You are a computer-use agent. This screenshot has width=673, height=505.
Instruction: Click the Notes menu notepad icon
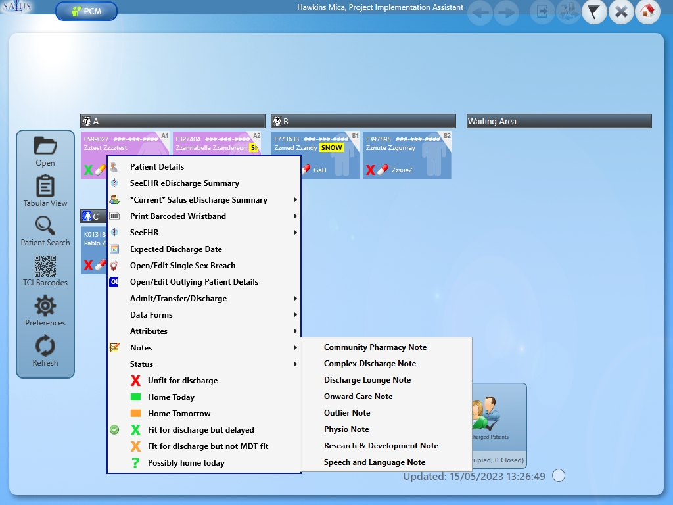coord(114,347)
